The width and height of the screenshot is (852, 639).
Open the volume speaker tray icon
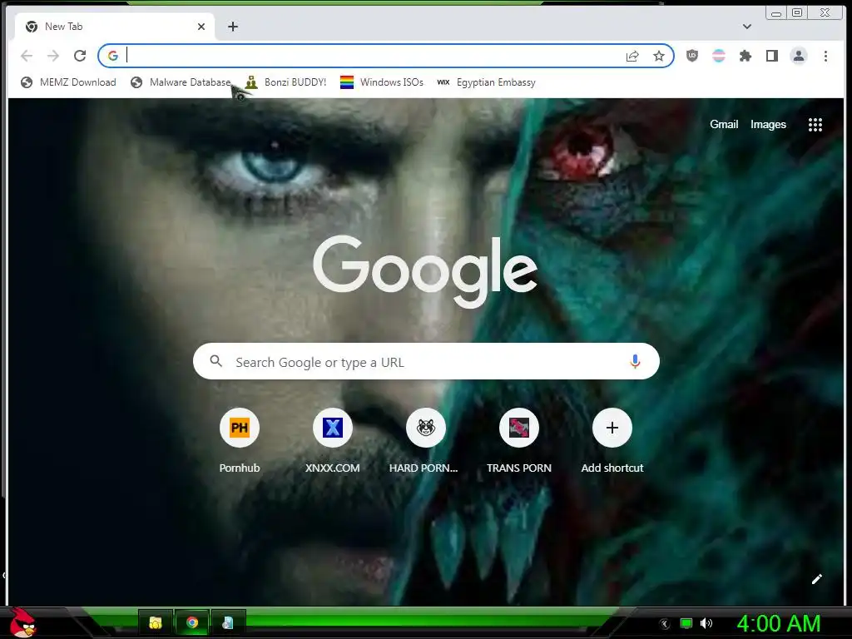pyautogui.click(x=706, y=623)
